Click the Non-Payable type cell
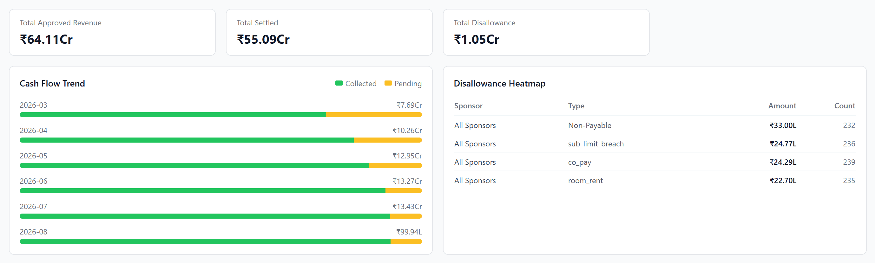Screen dimensions: 875x263 pyautogui.click(x=589, y=125)
